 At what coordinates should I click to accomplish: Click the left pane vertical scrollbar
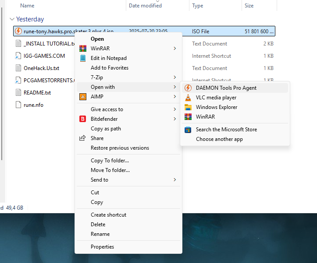pyautogui.click(x=2, y=84)
